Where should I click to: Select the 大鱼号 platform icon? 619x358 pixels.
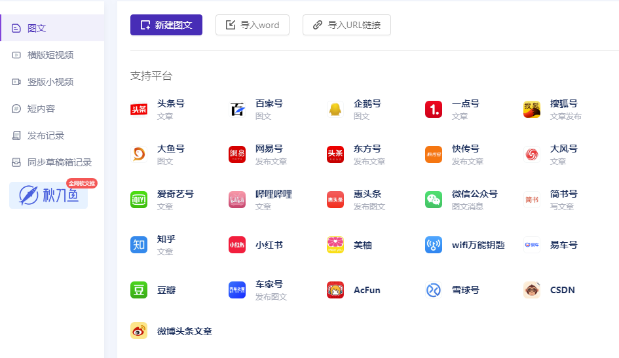click(x=139, y=154)
